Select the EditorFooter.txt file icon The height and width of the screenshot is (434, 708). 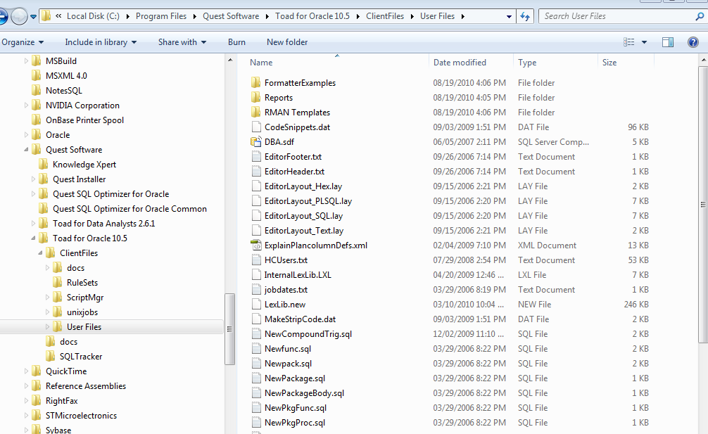[256, 157]
